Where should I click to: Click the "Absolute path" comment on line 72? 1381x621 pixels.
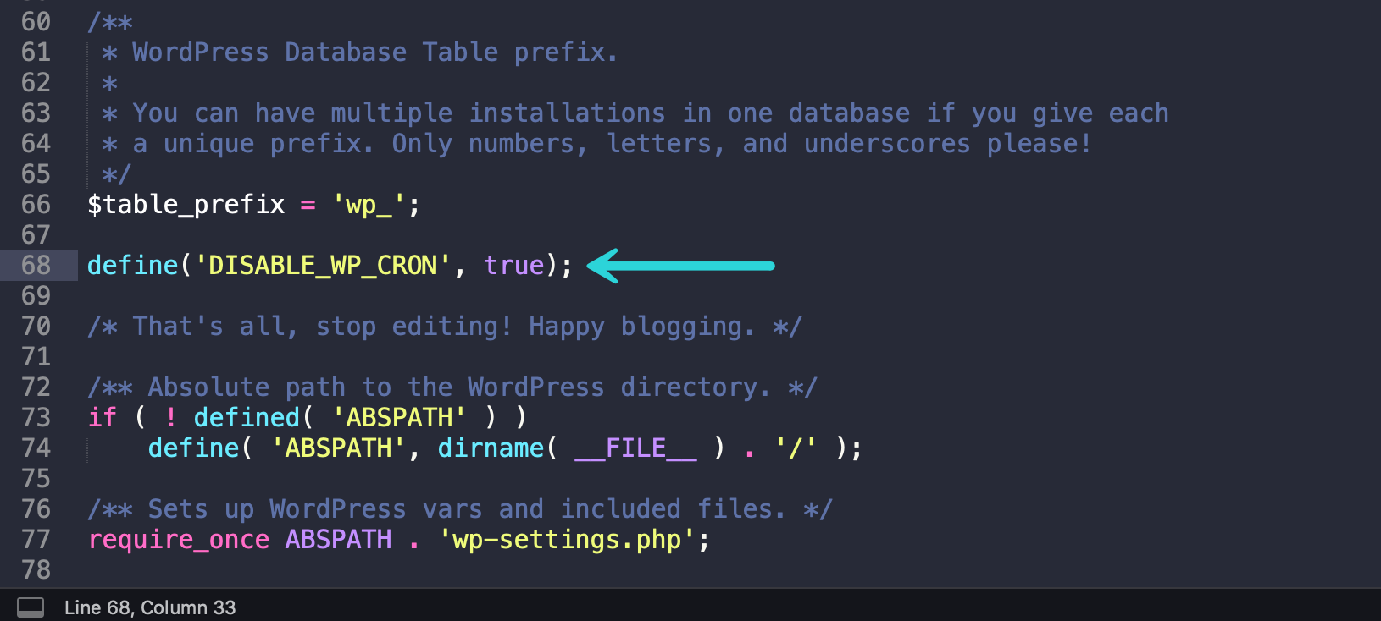pos(453,387)
